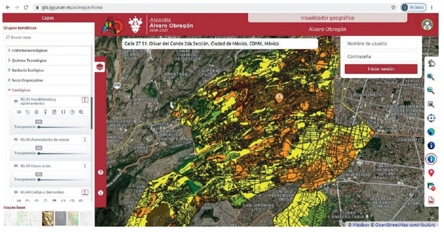Click the red location pin tool
The height and width of the screenshot is (232, 444).
[x=431, y=173]
